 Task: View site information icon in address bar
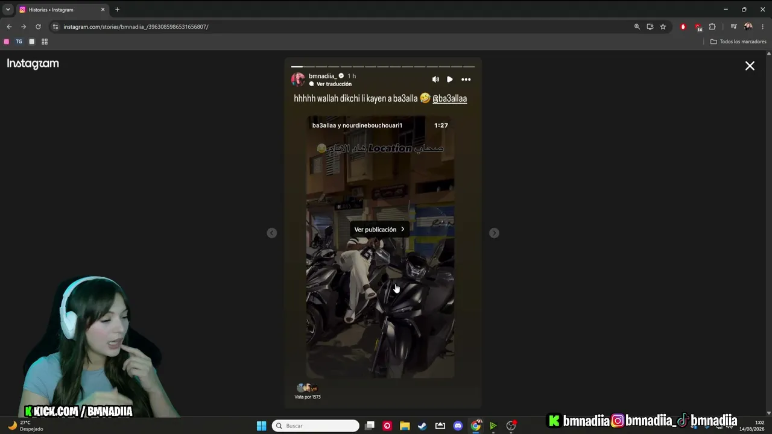55,27
